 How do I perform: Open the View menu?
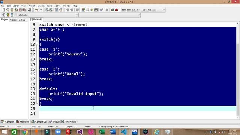pos(24,6)
